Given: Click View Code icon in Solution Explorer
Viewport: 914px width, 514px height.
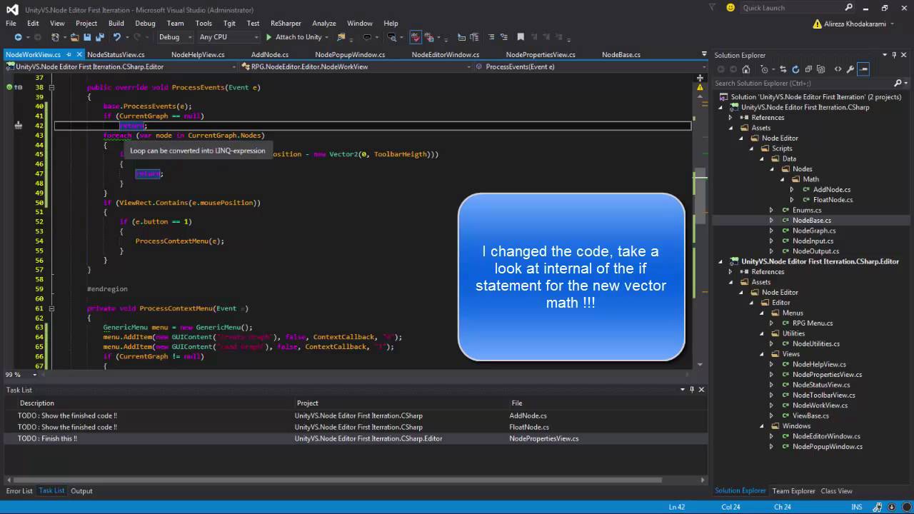Looking at the screenshot, I should (x=838, y=69).
